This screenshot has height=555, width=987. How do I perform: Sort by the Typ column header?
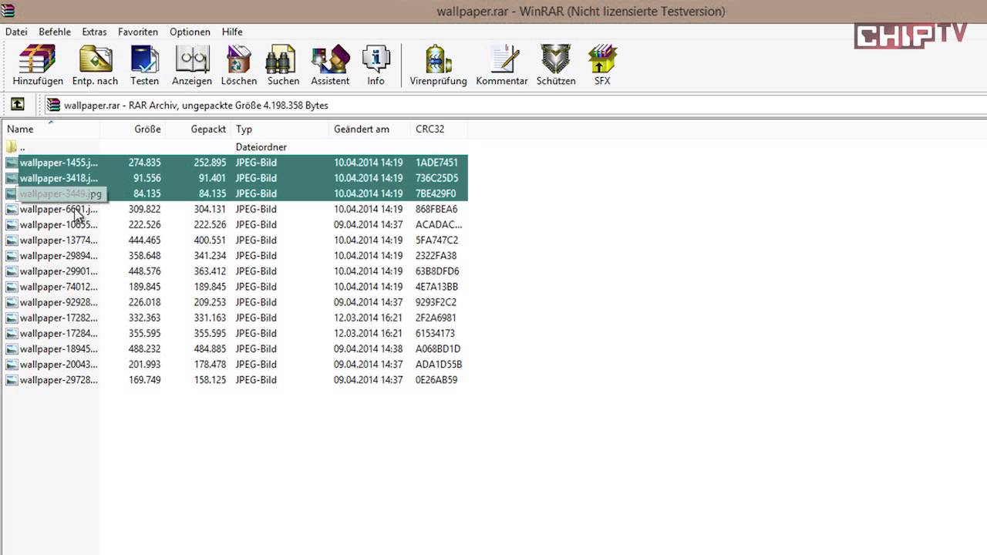280,129
